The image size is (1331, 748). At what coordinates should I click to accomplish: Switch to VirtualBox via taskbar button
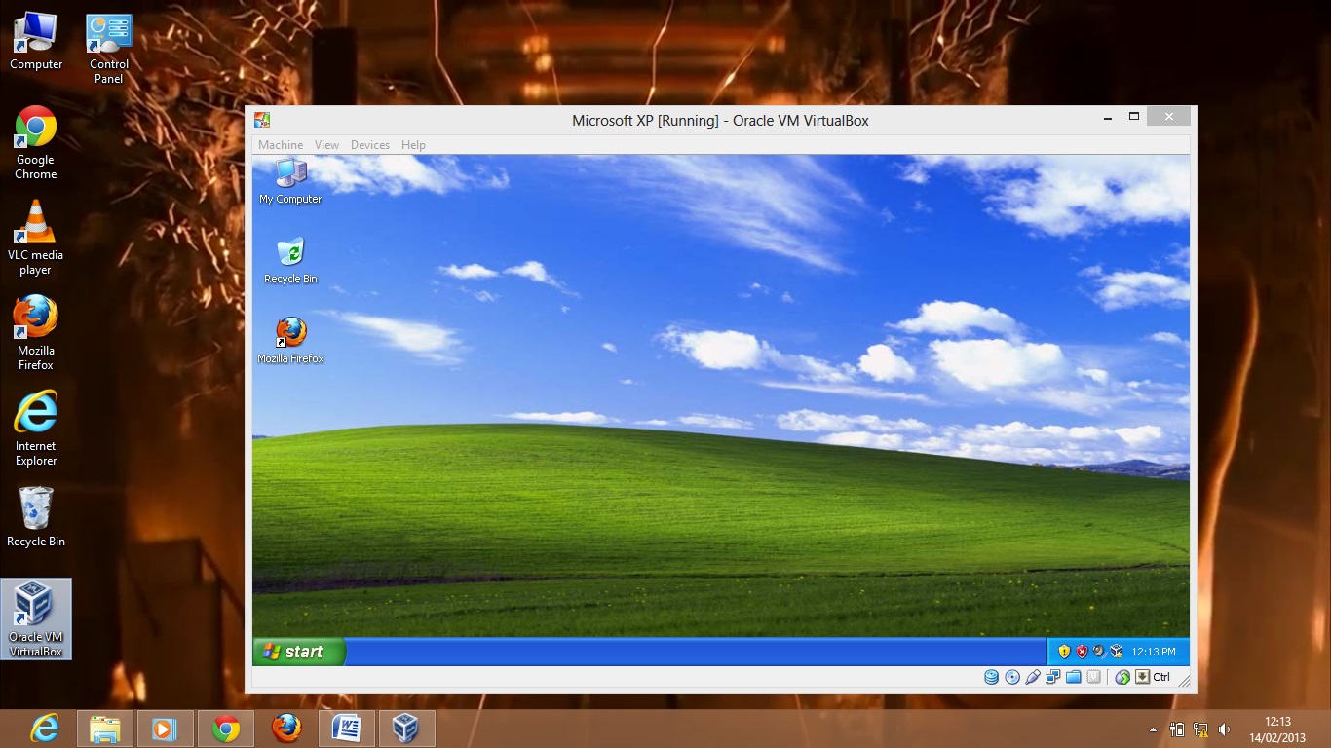tap(406, 729)
